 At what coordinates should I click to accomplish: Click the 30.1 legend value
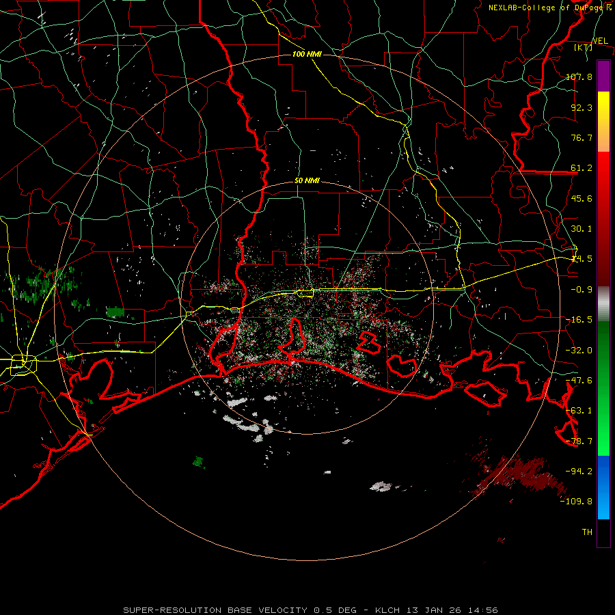pos(582,229)
